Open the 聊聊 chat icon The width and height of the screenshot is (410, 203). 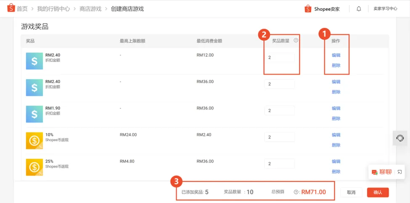click(374, 172)
